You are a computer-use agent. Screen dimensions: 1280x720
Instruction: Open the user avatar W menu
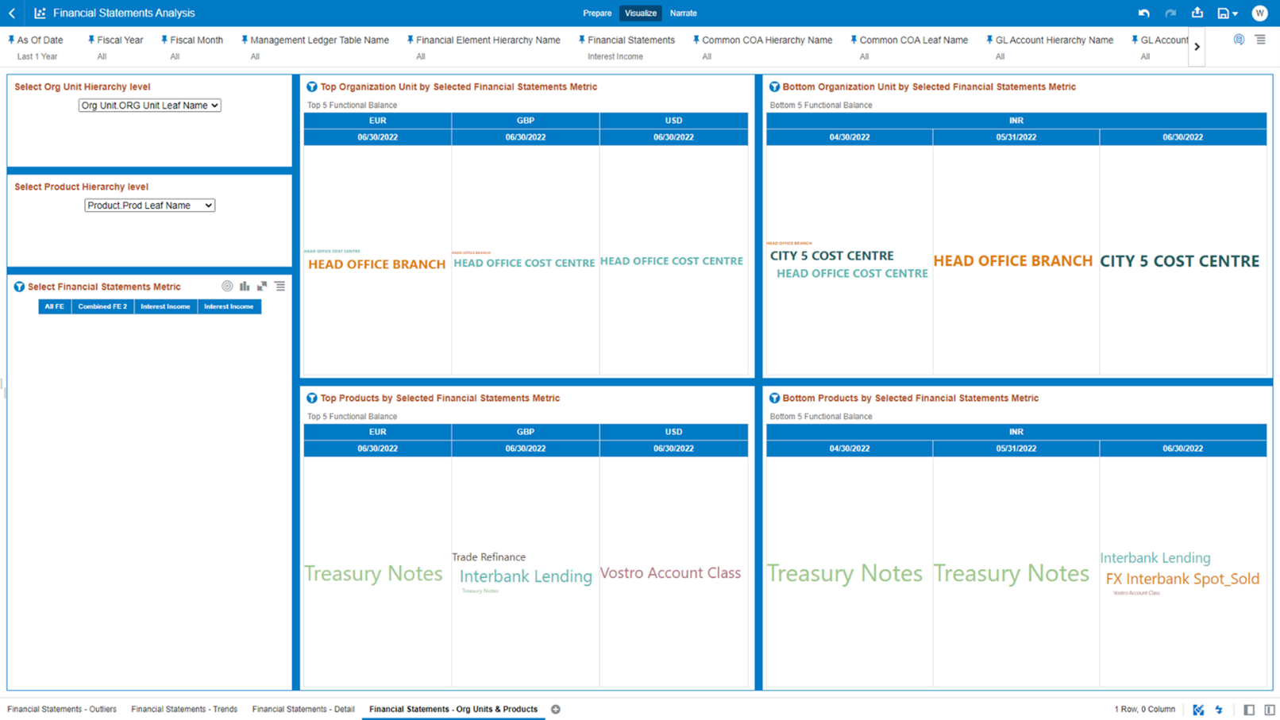click(1259, 13)
